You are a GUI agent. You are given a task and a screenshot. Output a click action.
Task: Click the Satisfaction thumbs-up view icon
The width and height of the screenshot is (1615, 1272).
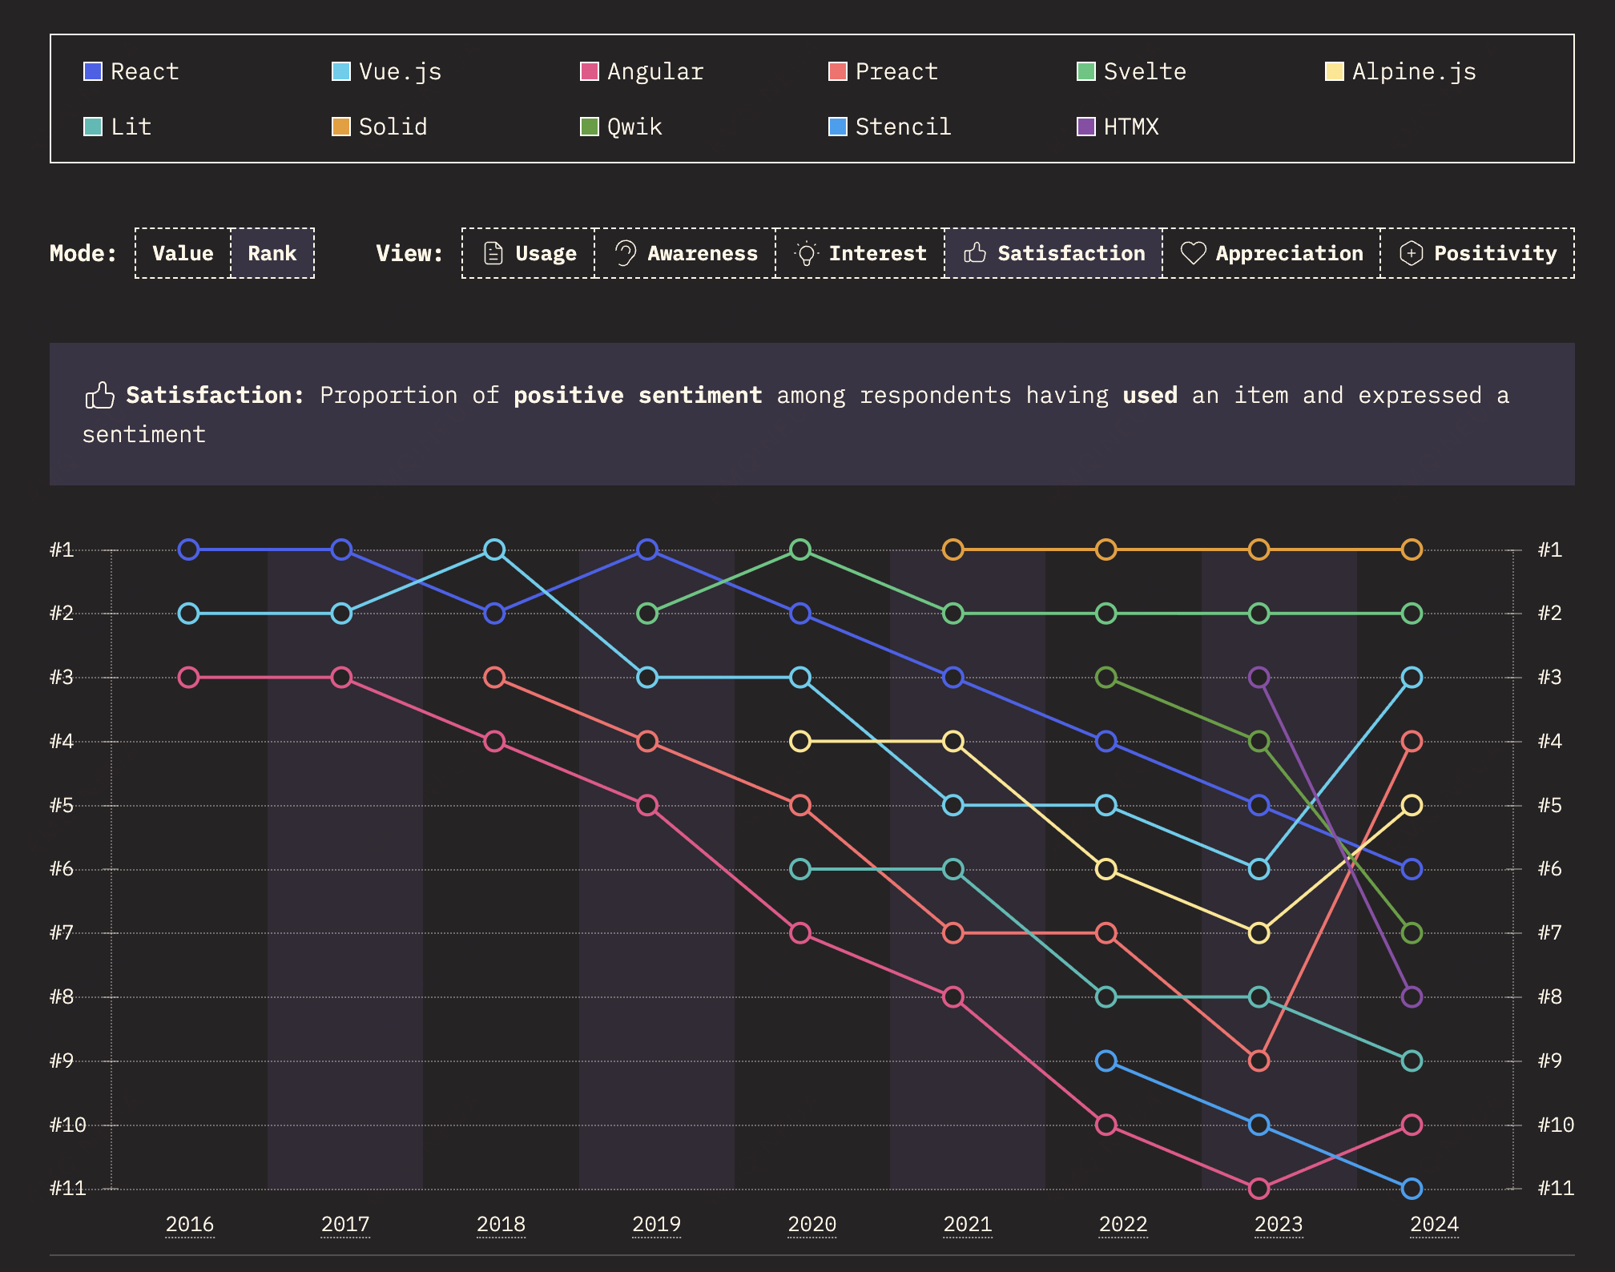(x=975, y=253)
